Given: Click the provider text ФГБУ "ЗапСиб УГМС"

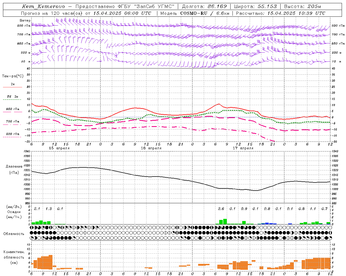Looking at the screenshot, I should 146,6.
